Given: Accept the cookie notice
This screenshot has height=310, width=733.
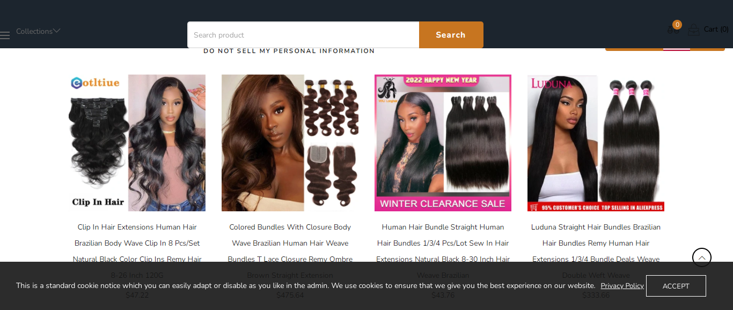Looking at the screenshot, I should [x=676, y=286].
